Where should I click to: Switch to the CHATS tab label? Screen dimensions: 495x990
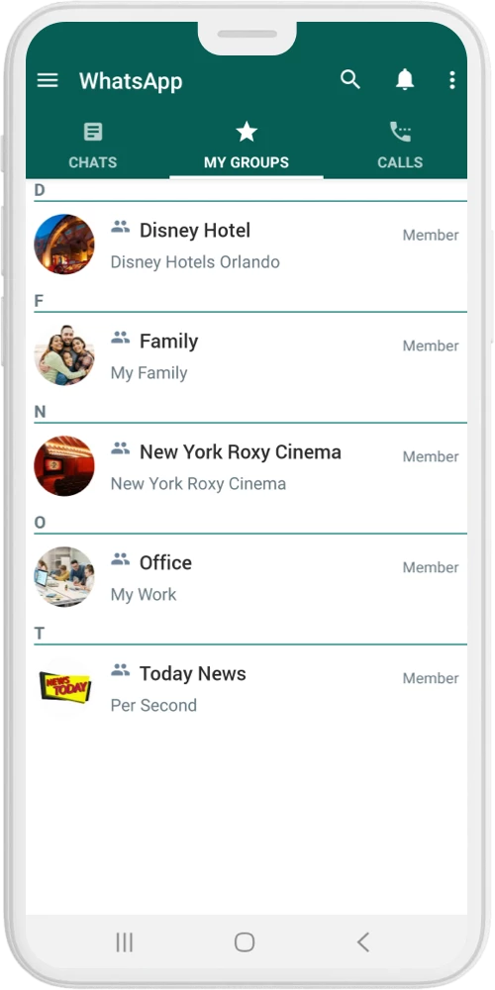point(93,162)
